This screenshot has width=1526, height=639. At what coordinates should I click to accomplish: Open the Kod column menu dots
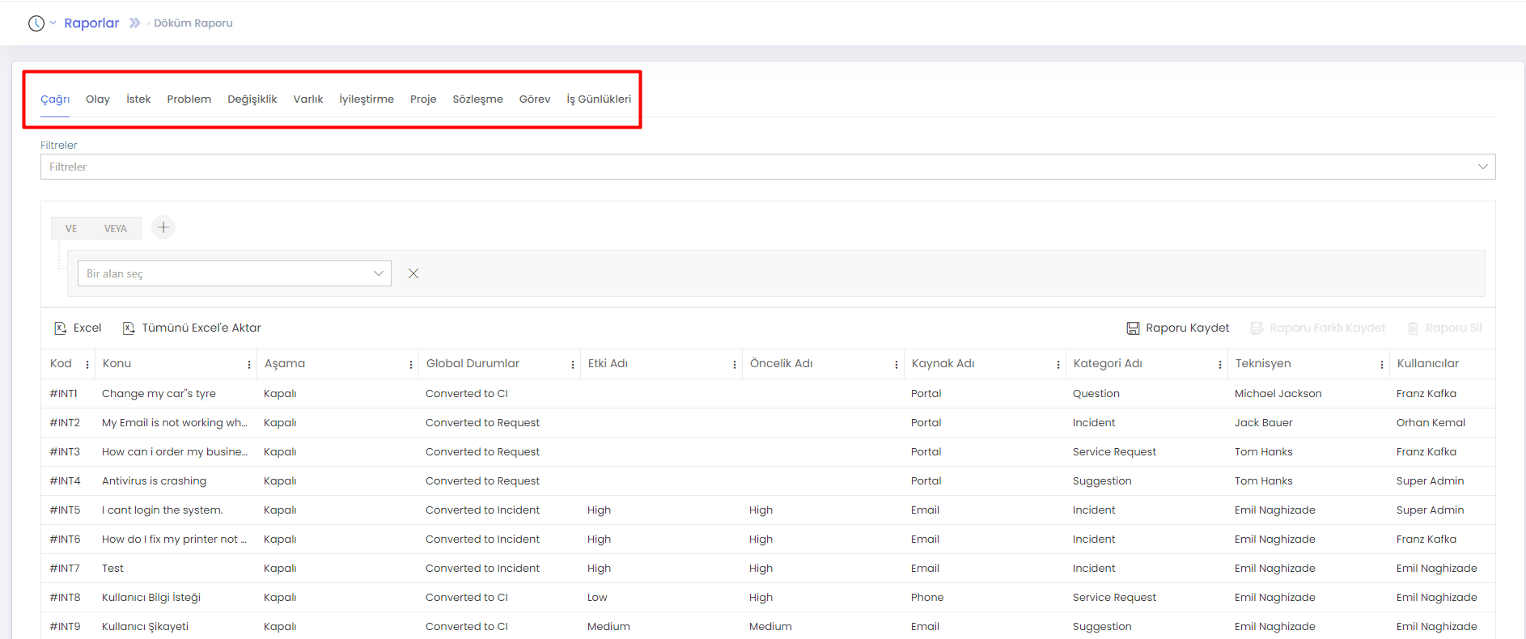tap(87, 365)
